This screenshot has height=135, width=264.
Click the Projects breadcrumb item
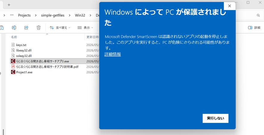24,15
